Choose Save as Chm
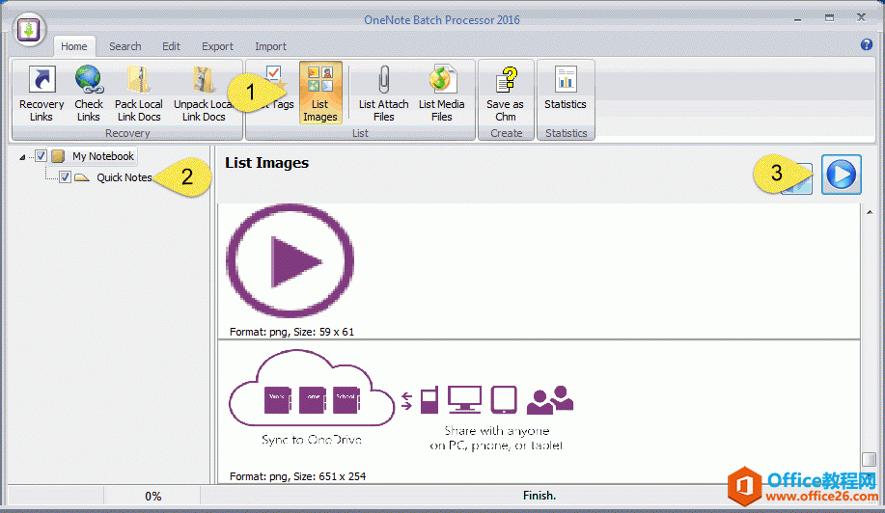This screenshot has height=513, width=885. 505,94
